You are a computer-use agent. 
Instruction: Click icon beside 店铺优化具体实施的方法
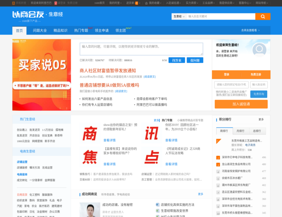(x=157, y=205)
